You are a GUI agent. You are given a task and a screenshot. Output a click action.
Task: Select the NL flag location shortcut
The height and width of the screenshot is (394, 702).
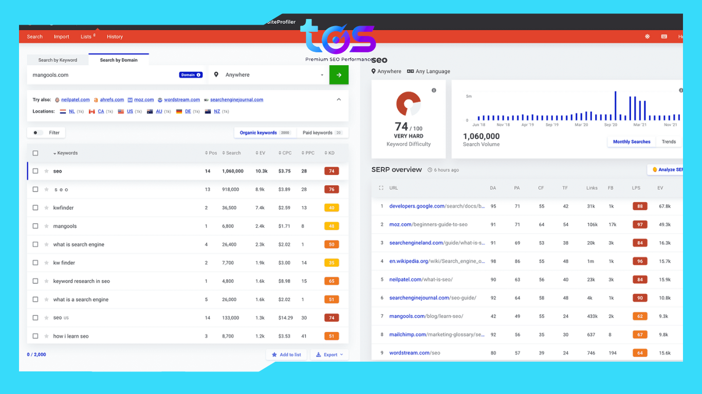click(x=69, y=111)
